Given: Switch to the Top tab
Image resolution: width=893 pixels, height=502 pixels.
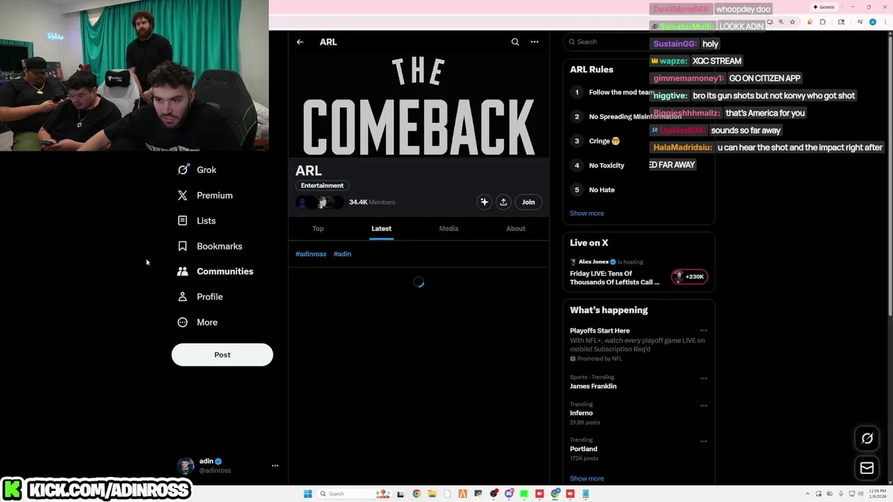Looking at the screenshot, I should [x=318, y=229].
